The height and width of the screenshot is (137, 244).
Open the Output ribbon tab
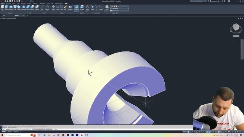(x=29, y=3)
